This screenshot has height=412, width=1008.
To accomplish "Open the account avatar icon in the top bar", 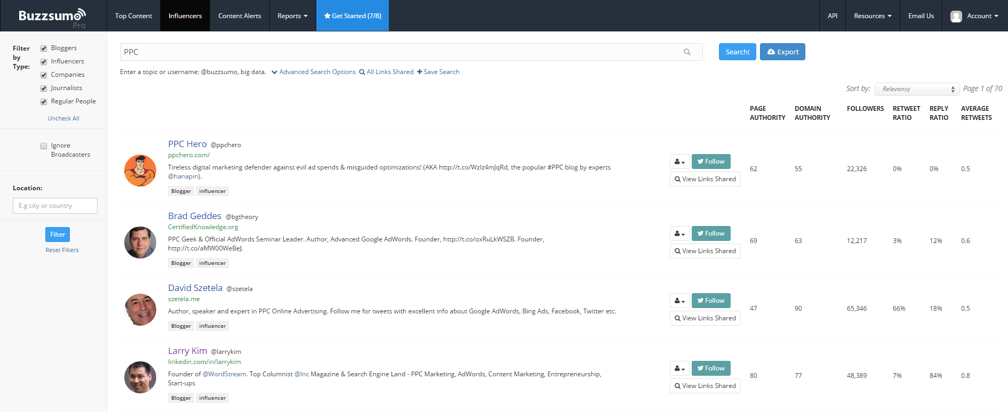I will pyautogui.click(x=956, y=16).
